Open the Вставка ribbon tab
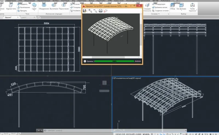Image resolution: width=219 pixels, height=135 pixels. [55, 1]
